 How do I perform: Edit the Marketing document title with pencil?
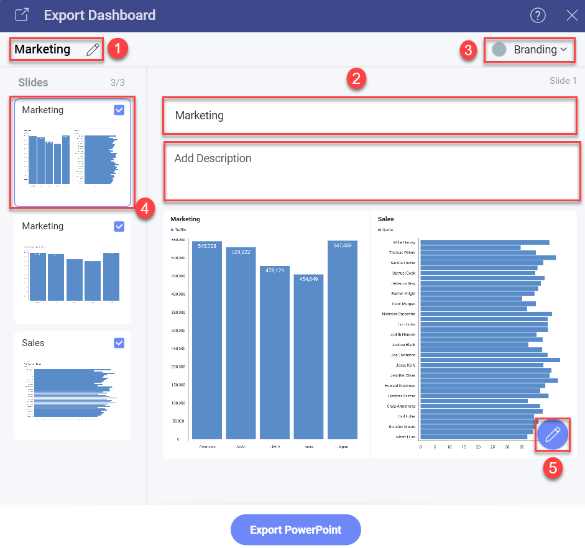coord(93,49)
